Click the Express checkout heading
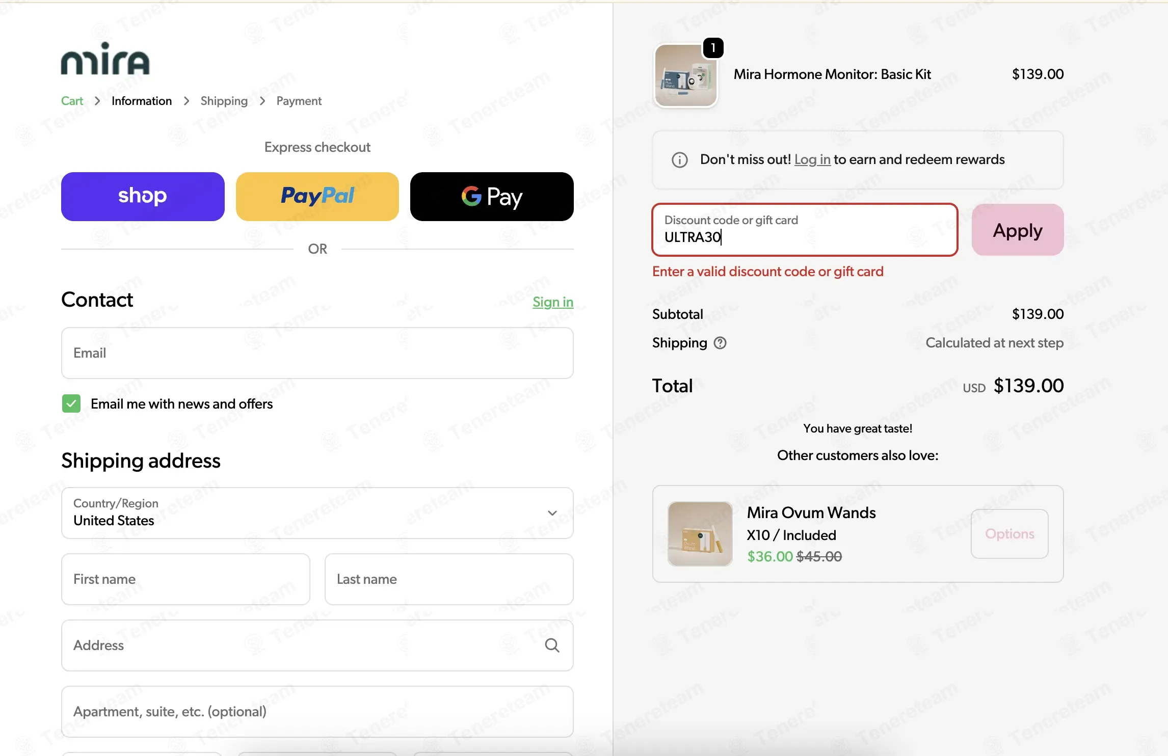 click(317, 147)
